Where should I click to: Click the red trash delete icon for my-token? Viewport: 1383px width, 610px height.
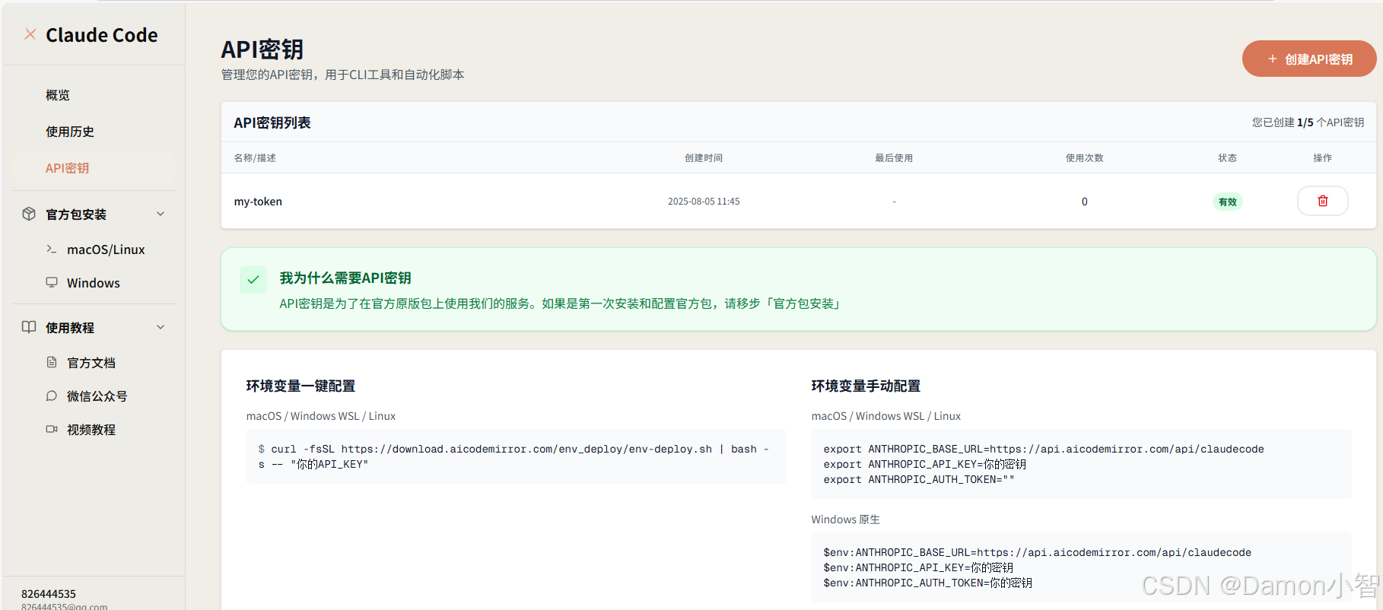[1322, 201]
